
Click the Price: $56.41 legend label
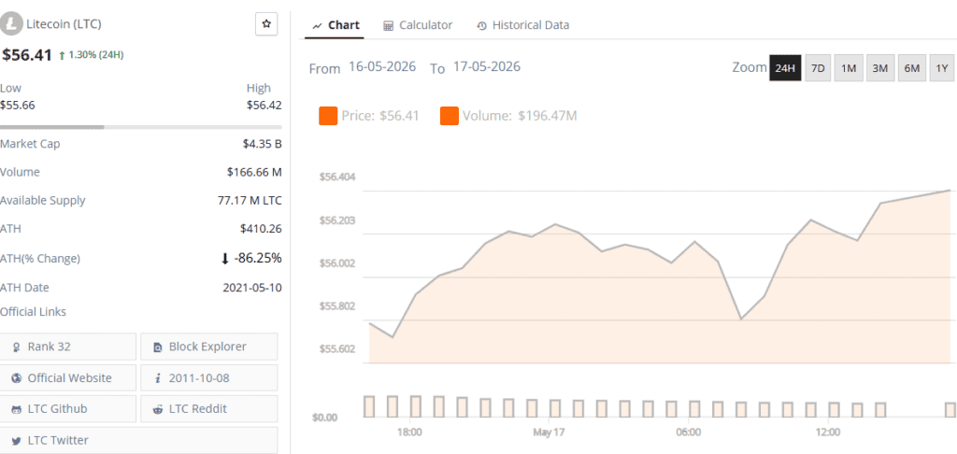pos(380,116)
